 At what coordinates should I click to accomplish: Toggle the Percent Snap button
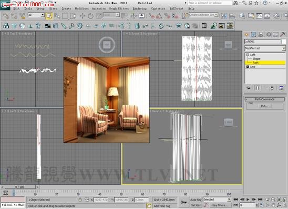pos(167,16)
